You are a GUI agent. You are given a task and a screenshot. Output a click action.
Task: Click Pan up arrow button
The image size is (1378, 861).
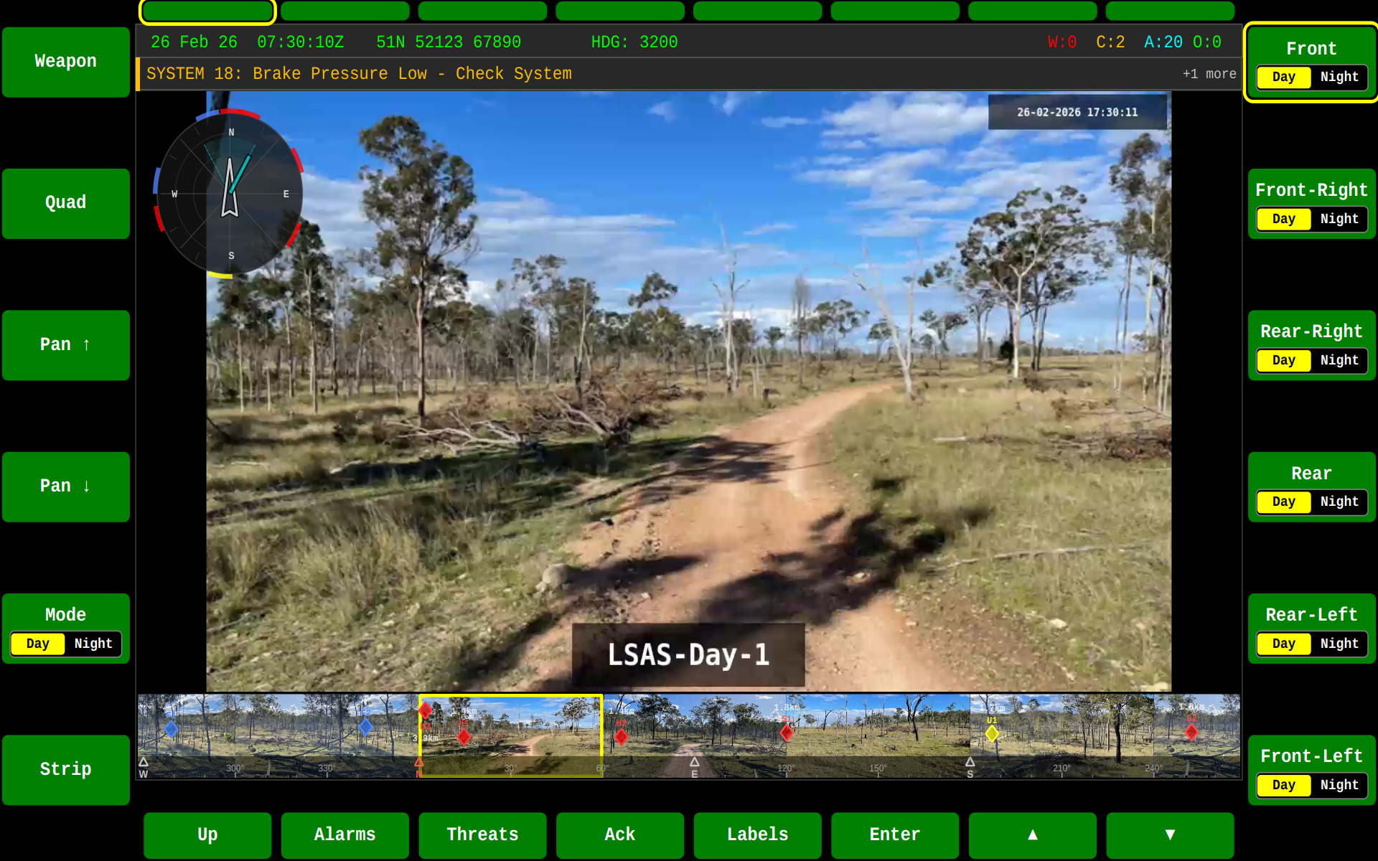[65, 345]
